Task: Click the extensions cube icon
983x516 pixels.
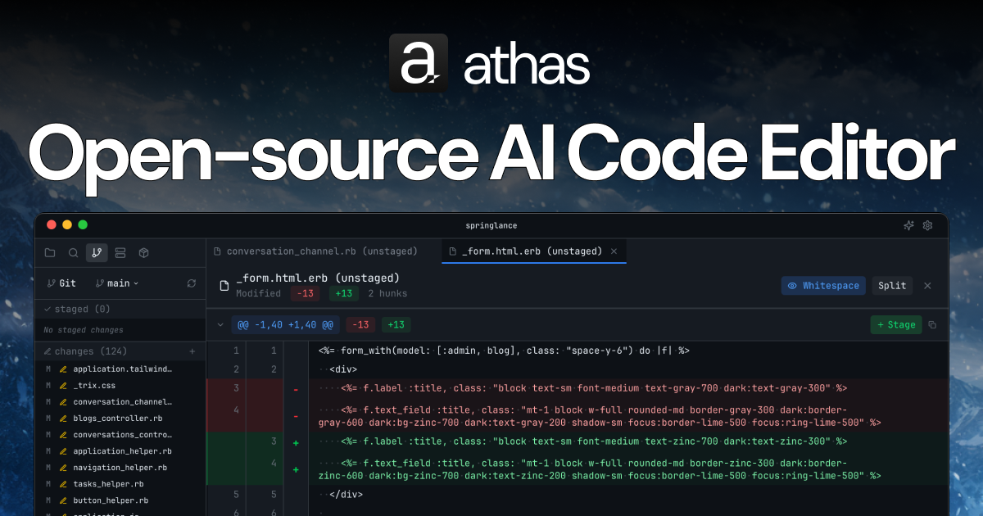Action: [143, 252]
